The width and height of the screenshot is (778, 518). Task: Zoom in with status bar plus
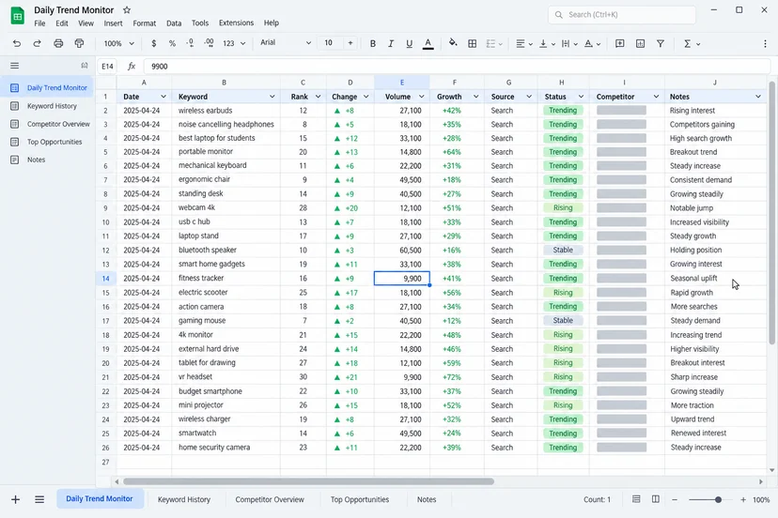click(743, 499)
